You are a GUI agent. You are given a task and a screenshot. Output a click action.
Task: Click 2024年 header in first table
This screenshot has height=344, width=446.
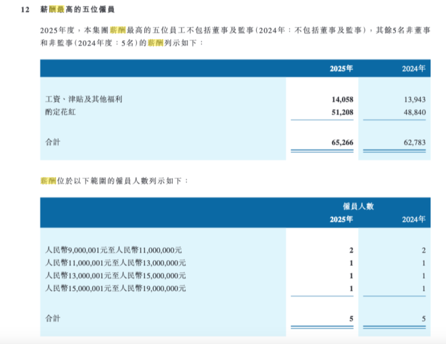point(413,69)
